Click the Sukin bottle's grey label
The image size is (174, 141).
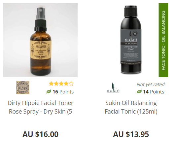point(131,46)
